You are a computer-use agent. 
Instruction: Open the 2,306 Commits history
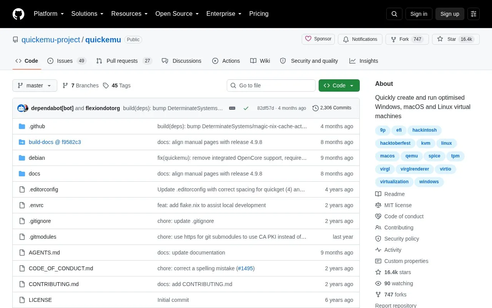[x=332, y=108]
